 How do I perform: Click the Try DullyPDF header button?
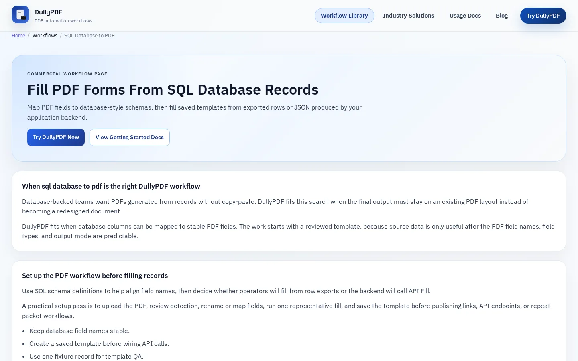543,16
